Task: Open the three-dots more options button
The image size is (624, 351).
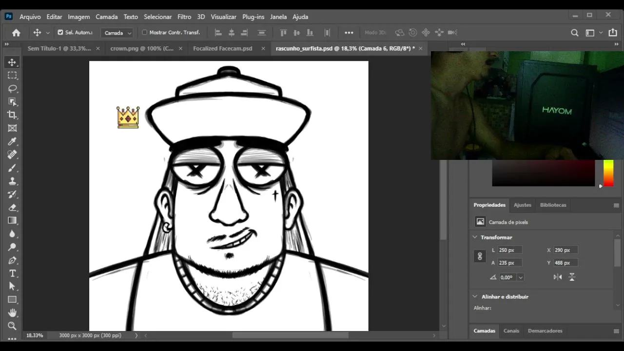Action: (x=349, y=33)
